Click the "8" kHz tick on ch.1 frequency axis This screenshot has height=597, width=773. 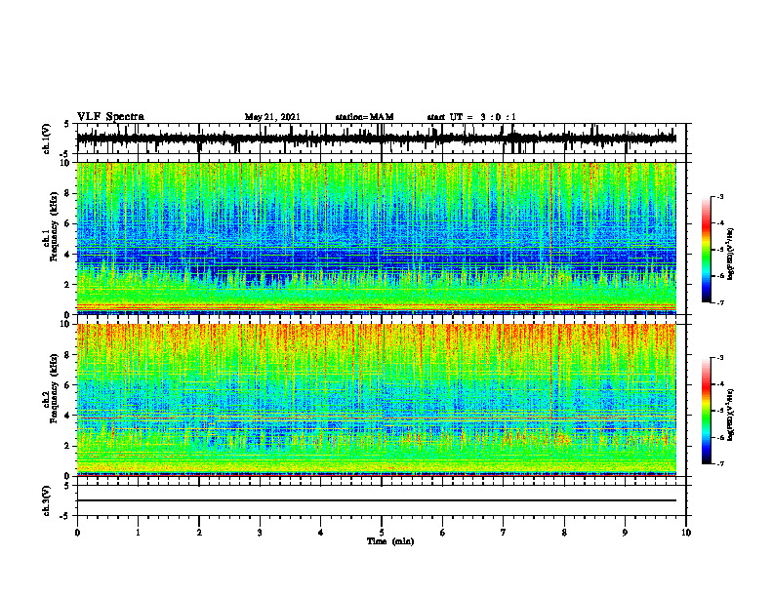click(68, 193)
